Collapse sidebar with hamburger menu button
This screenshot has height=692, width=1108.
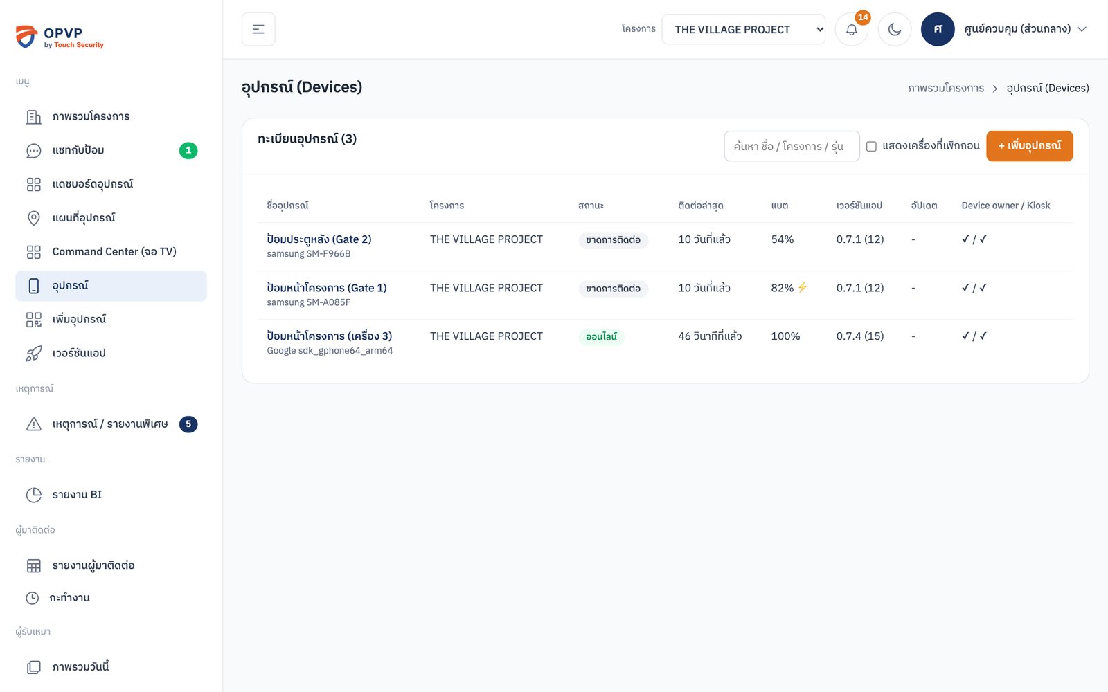tap(258, 29)
